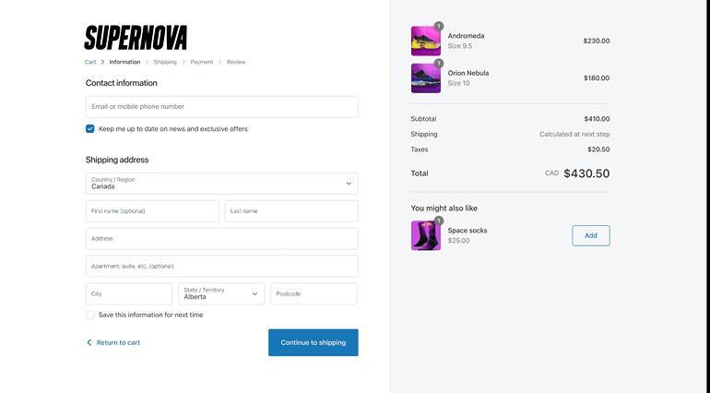This screenshot has height=393, width=710.
Task: Go to the Review breadcrumb step
Action: tap(236, 62)
